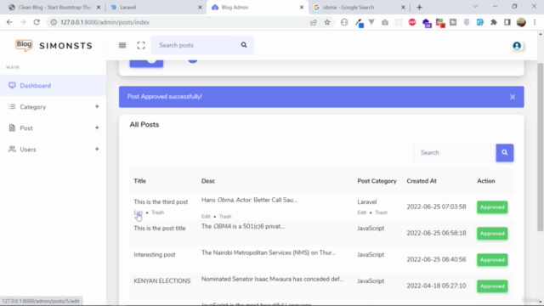
Task: Click the Created At column header
Action: coord(422,181)
